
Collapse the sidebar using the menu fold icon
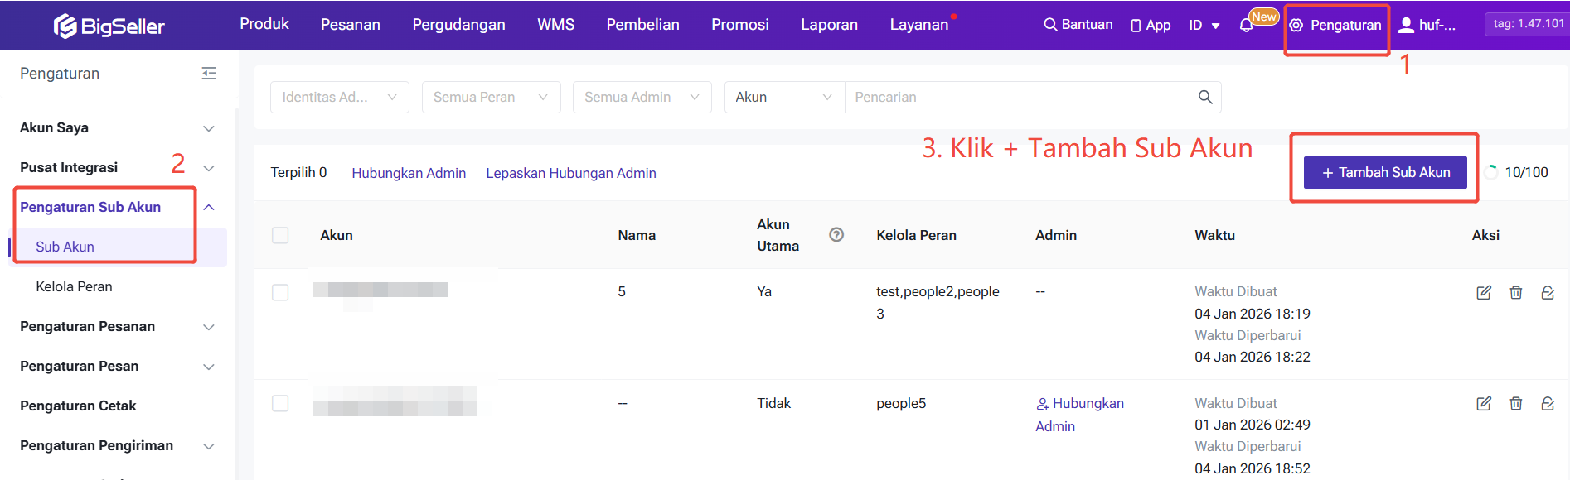tap(209, 74)
